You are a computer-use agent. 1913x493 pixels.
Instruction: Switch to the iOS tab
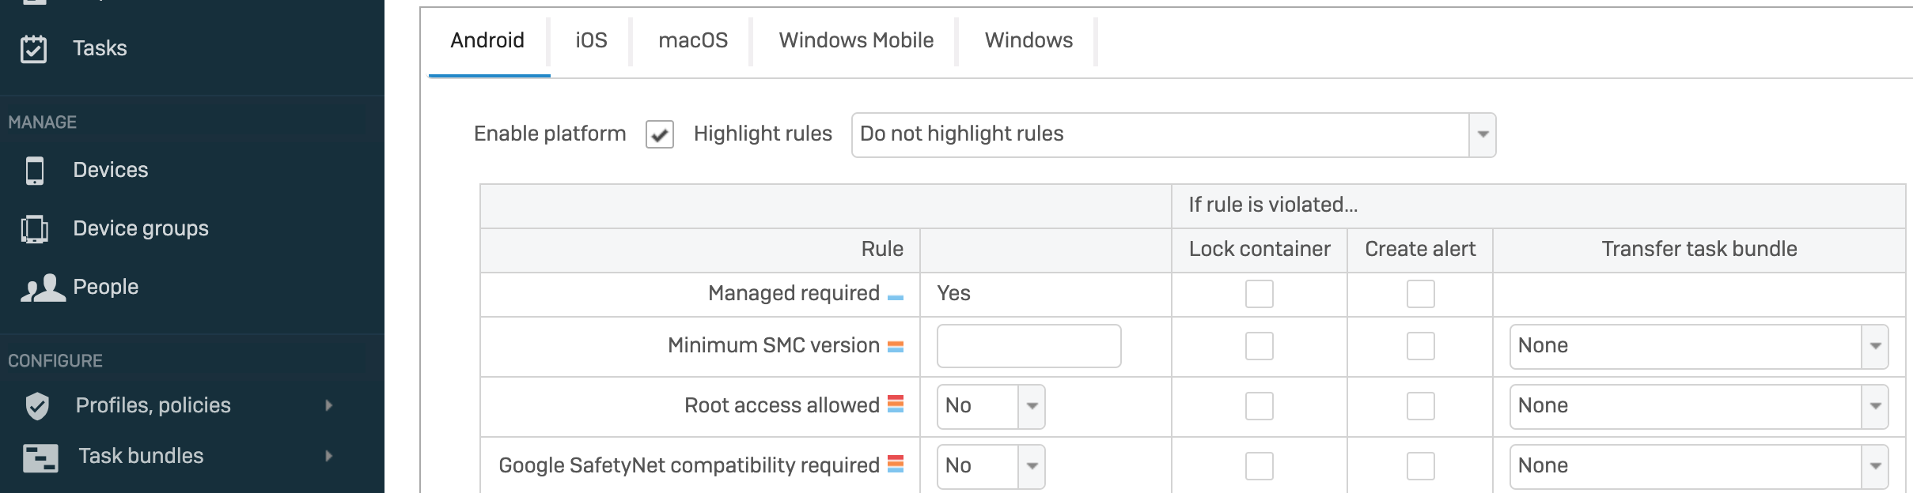[x=591, y=41]
